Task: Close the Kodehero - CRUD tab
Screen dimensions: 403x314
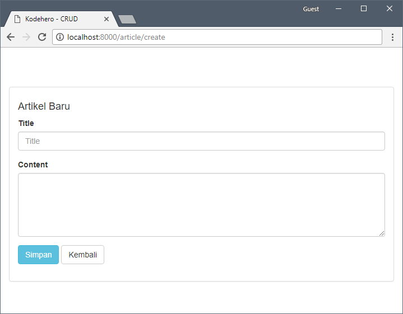Action: click(x=106, y=19)
